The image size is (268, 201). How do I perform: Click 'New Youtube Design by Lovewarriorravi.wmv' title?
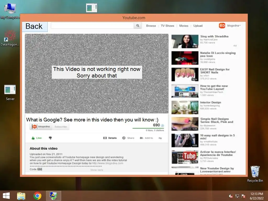click(x=217, y=170)
